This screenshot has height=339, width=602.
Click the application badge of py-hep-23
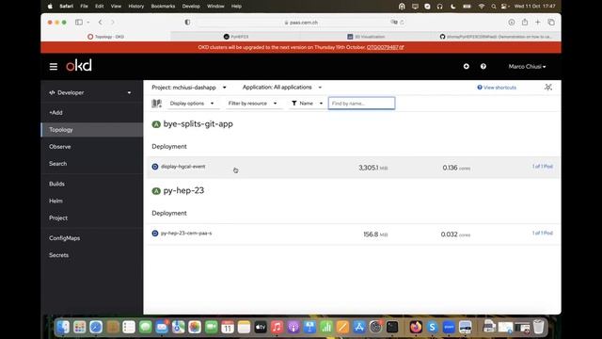pyautogui.click(x=156, y=191)
